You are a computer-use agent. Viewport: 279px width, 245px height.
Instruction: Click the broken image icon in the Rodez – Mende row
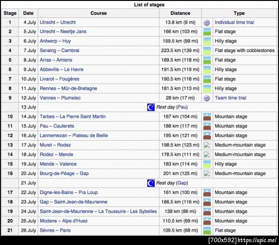207,155
